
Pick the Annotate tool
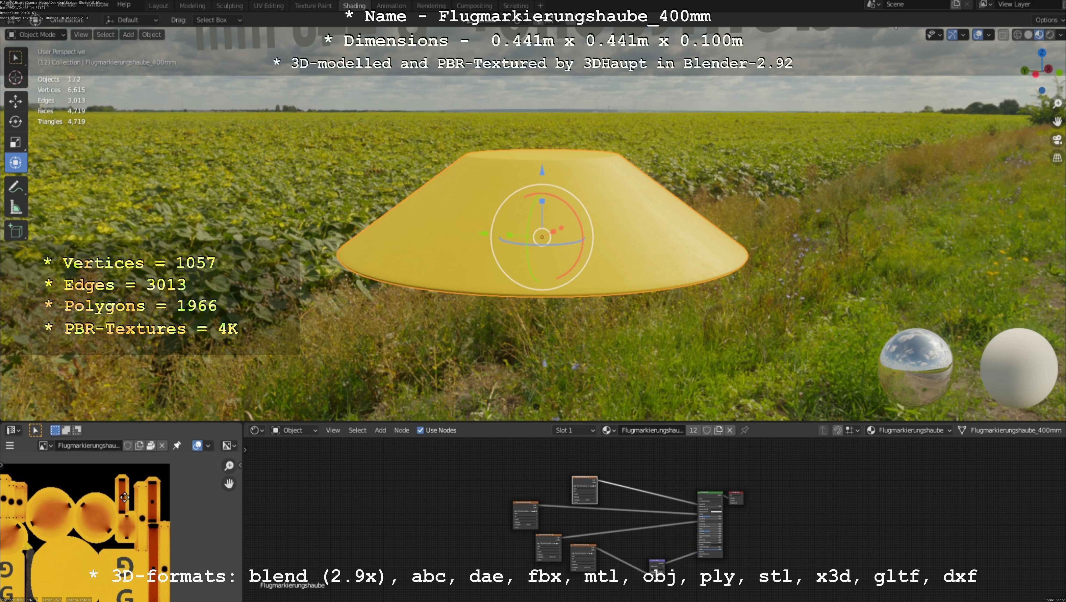[x=16, y=187]
